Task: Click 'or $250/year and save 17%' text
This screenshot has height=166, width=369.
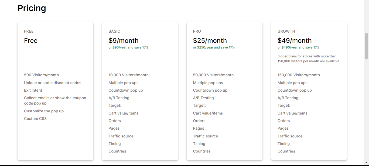Action: click(214, 47)
